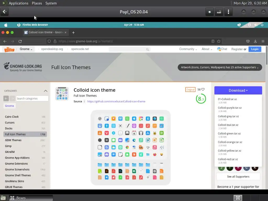Open the Firefox downloads icon
Image resolution: width=268 pixels, height=201 pixels.
(x=255, y=41)
